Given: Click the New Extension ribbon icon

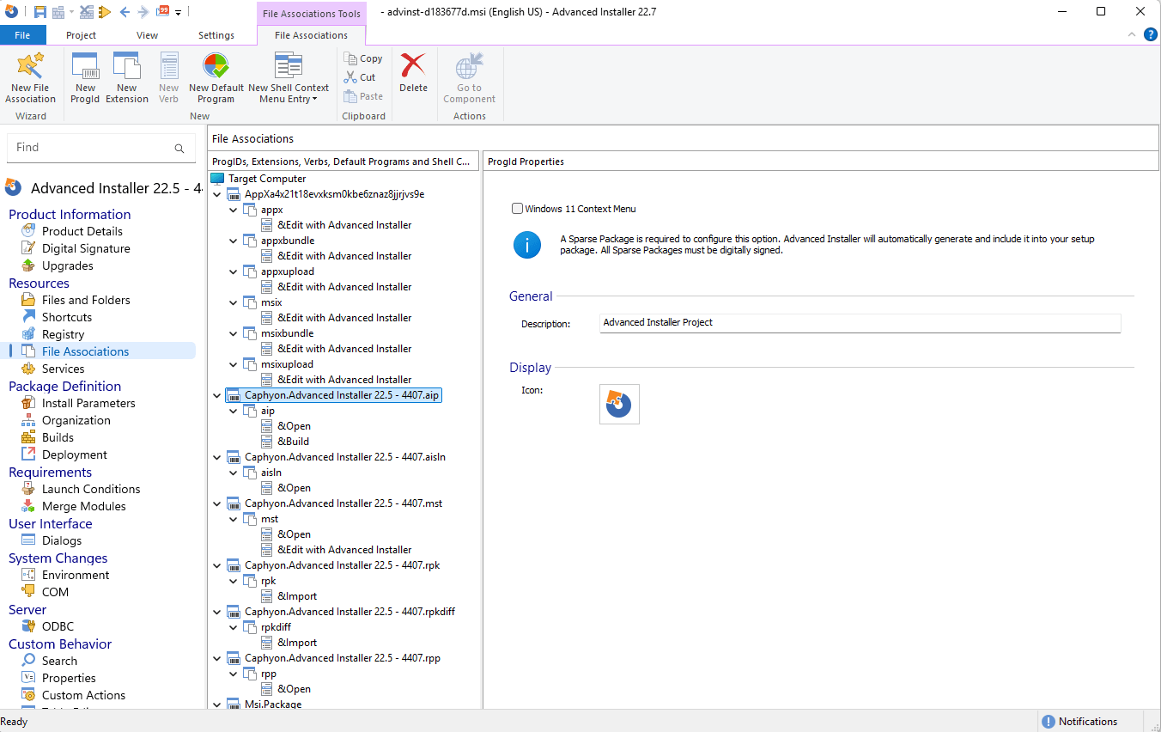Looking at the screenshot, I should click(x=126, y=77).
